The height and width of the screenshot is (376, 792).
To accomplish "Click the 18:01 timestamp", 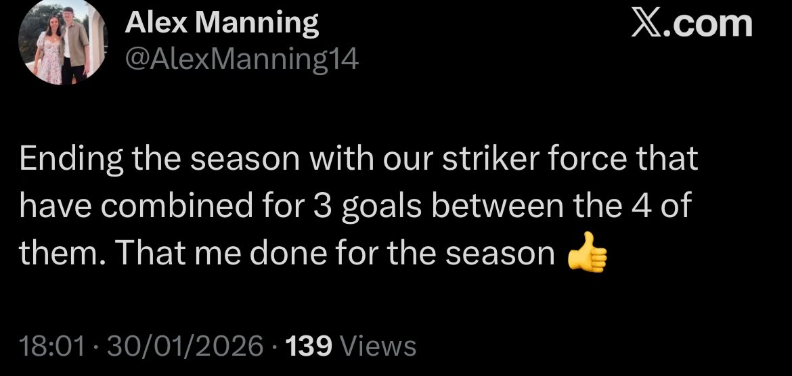I will [x=51, y=346].
